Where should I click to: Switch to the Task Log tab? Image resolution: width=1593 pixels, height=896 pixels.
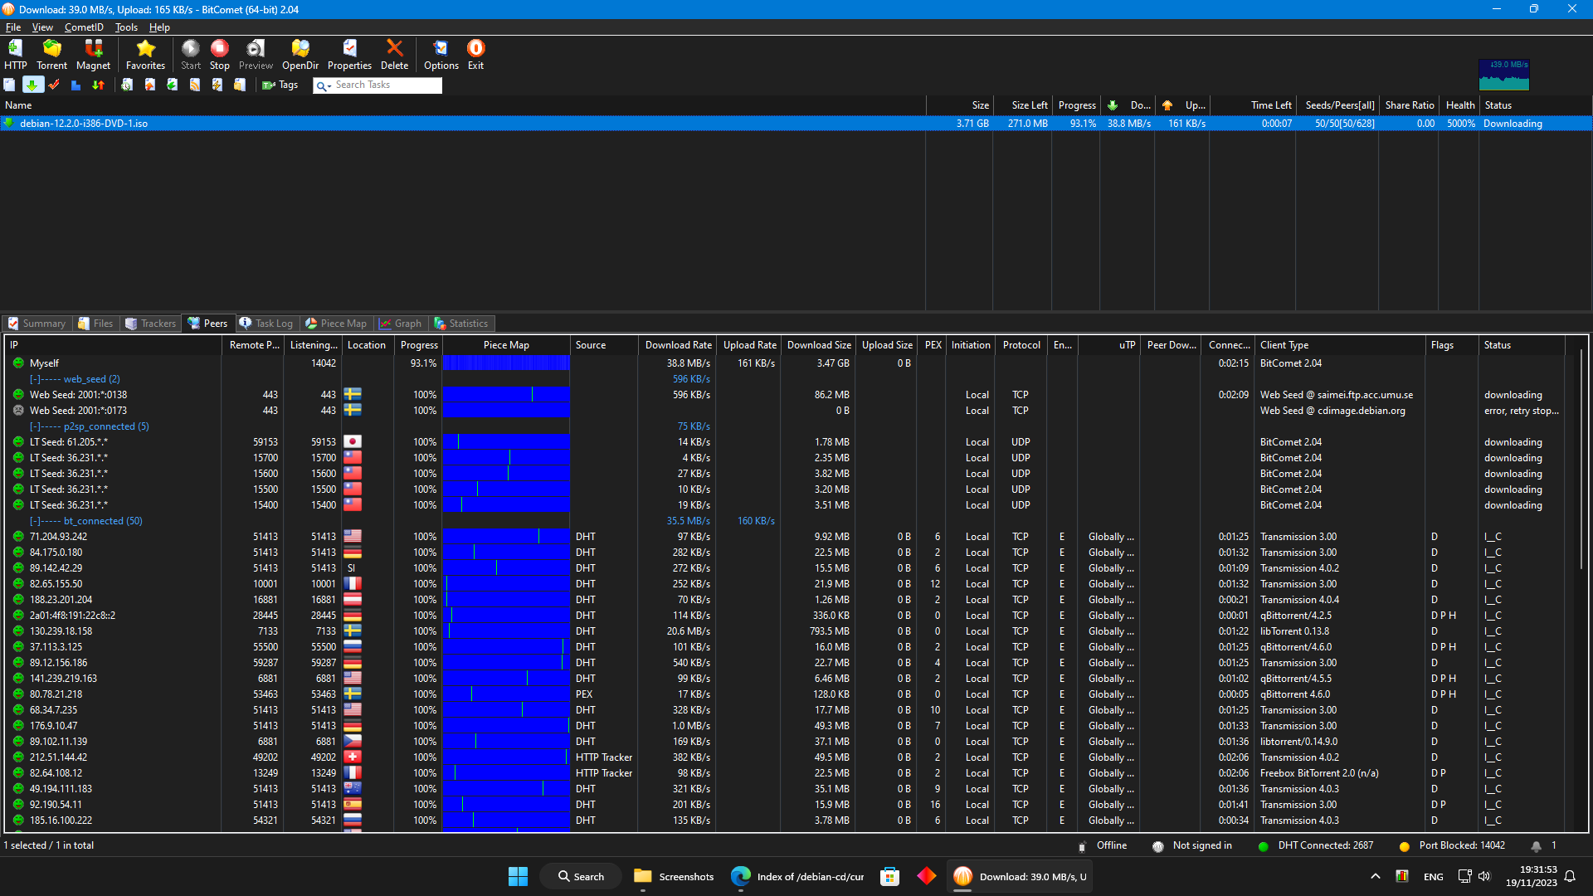[x=266, y=324]
